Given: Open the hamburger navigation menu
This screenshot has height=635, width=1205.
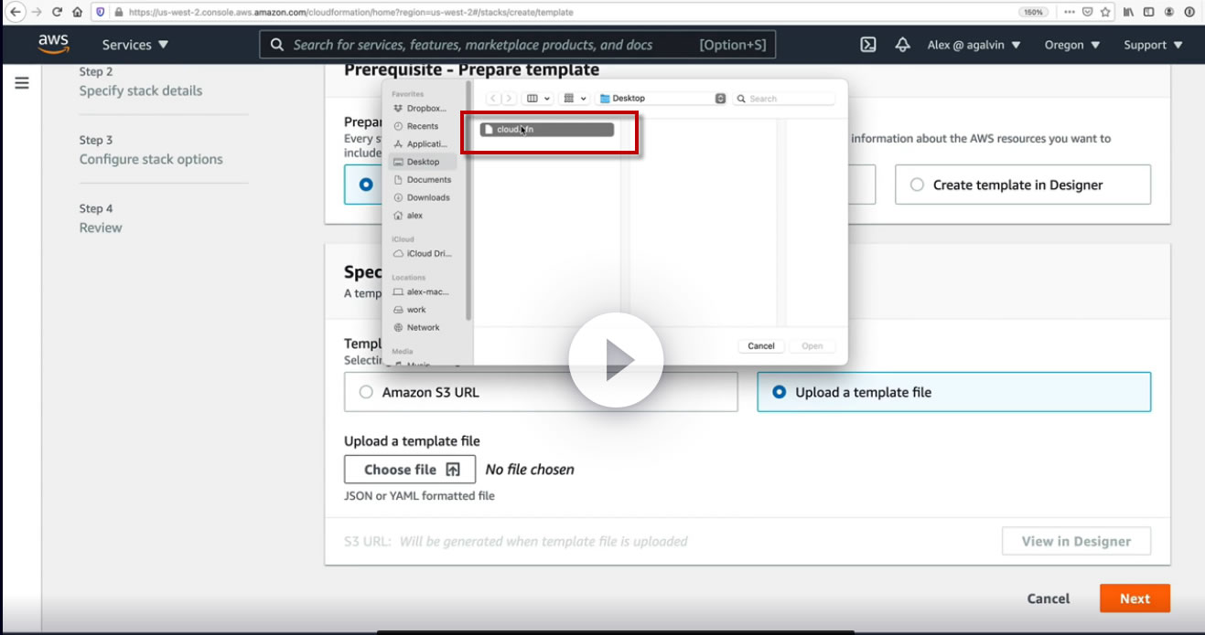Looking at the screenshot, I should (x=22, y=83).
